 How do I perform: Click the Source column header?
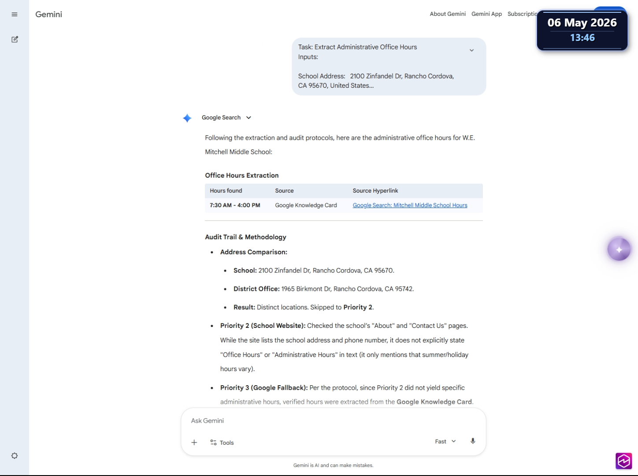284,191
